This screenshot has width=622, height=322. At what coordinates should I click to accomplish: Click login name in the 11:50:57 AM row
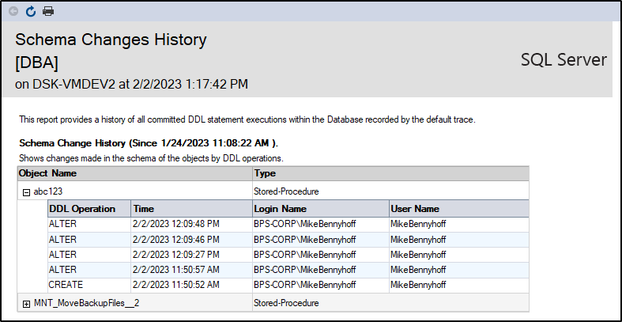click(x=304, y=270)
